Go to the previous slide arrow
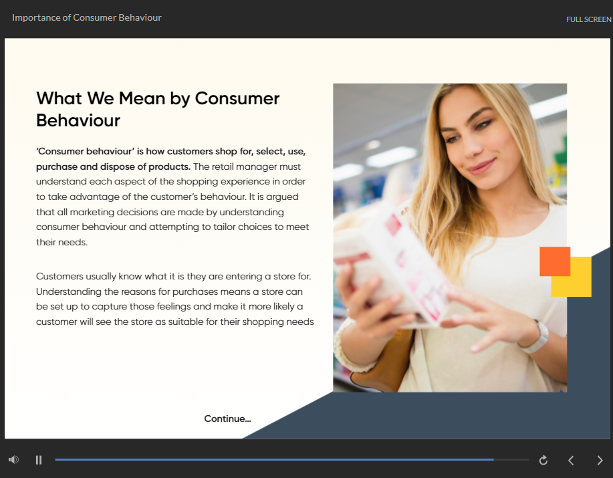Screen dimensions: 613x478 pos(571,460)
